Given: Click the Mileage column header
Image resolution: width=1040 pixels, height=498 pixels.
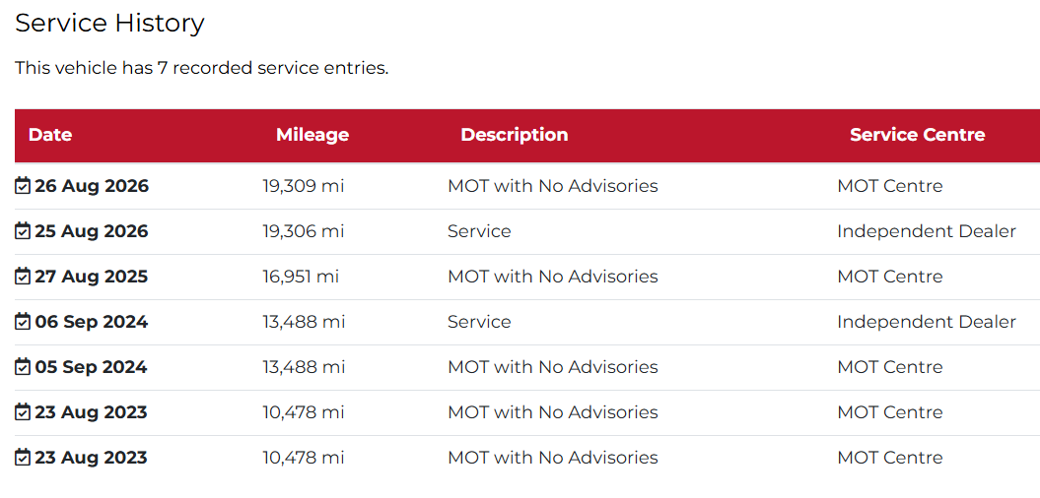Looking at the screenshot, I should (312, 135).
